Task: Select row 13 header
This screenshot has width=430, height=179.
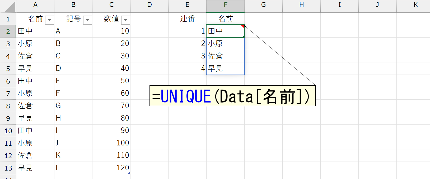Action: (x=8, y=168)
